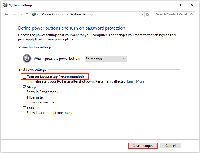
Task: Click the address bar Control Panel icon
Action: (34, 14)
